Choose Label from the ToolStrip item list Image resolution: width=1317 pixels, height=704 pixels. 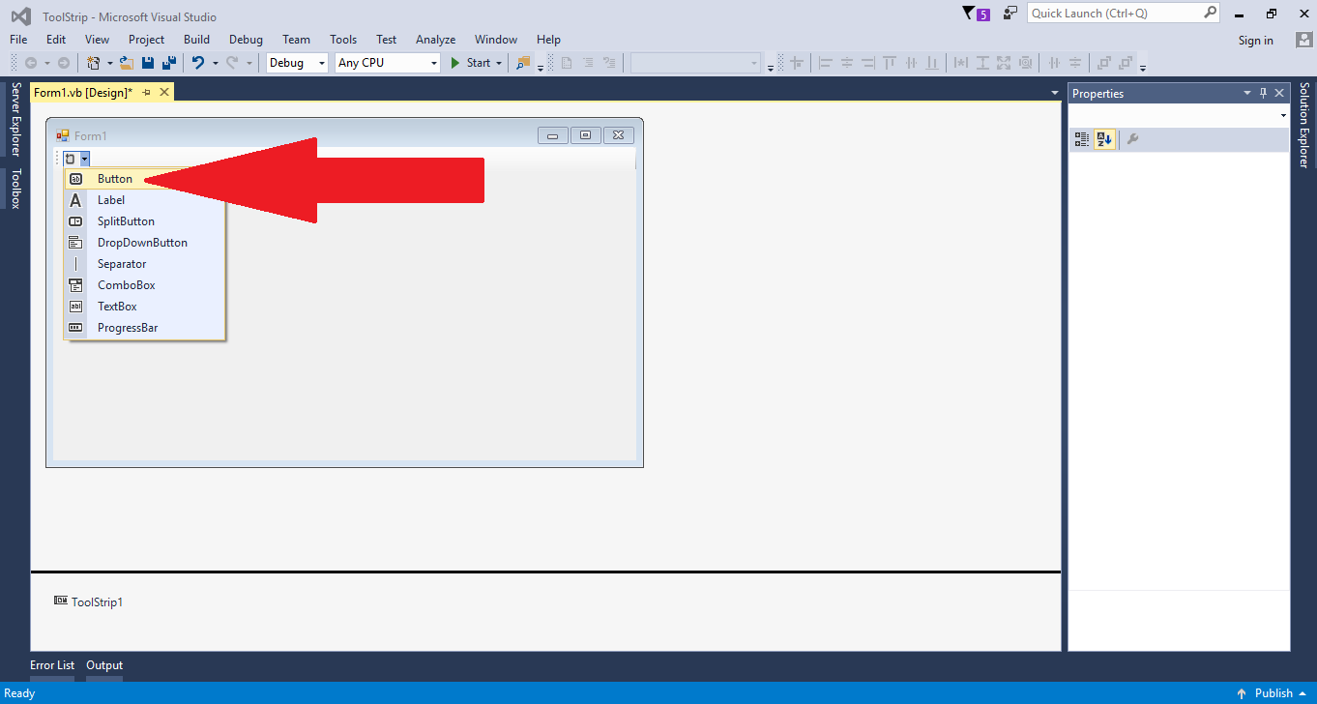click(x=144, y=200)
